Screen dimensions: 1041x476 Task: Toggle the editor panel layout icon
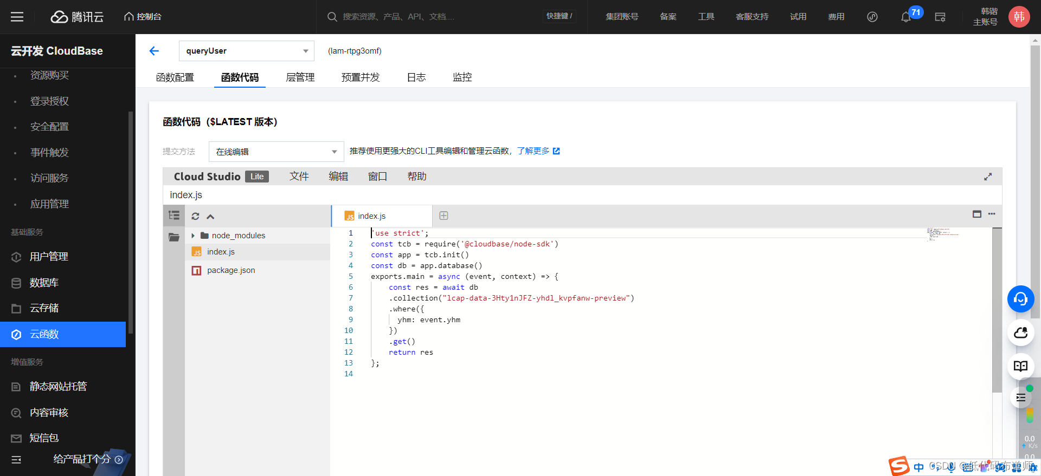[977, 214]
